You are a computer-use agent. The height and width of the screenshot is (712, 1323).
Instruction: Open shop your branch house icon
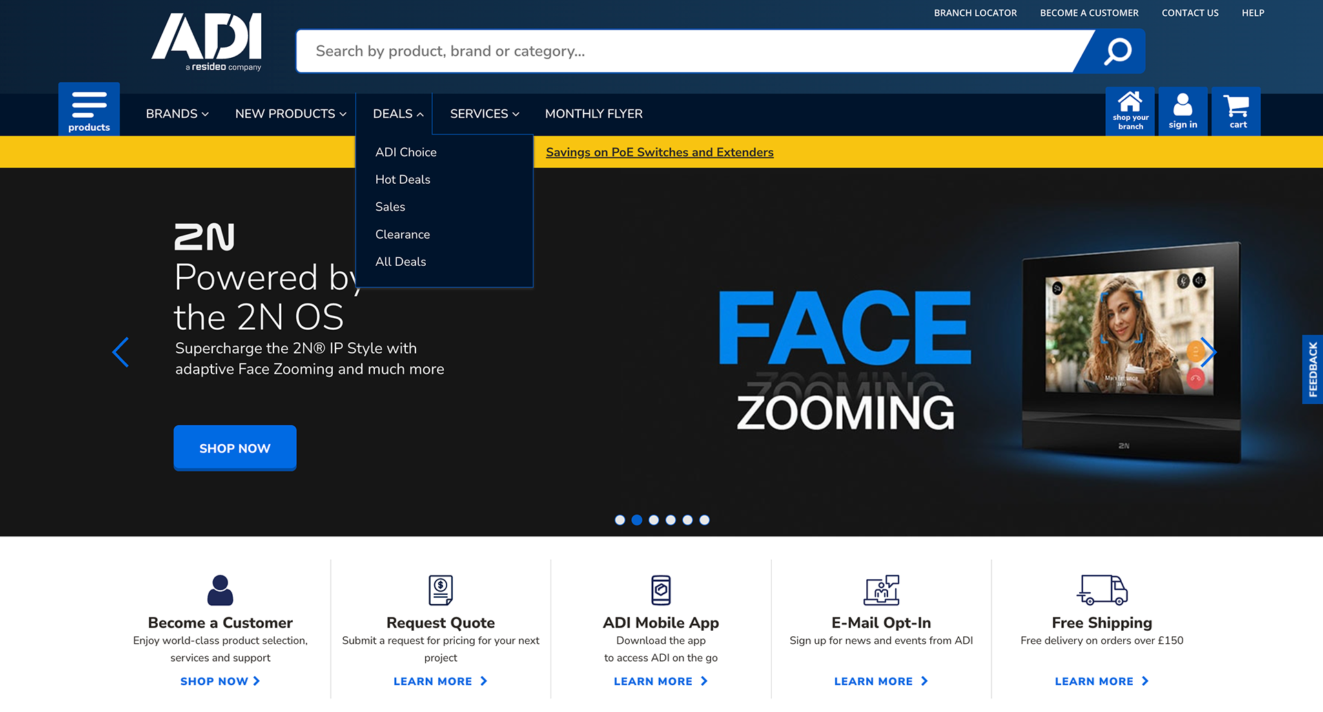click(1130, 111)
